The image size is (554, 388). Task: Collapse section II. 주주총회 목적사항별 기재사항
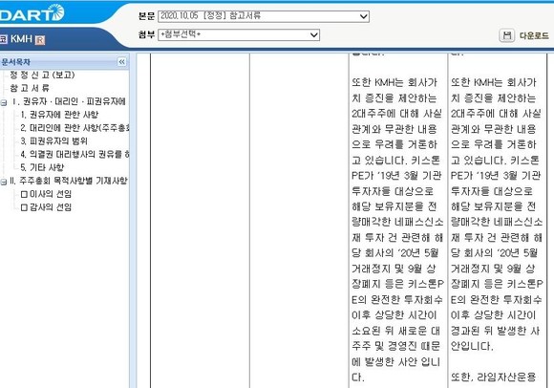4,182
